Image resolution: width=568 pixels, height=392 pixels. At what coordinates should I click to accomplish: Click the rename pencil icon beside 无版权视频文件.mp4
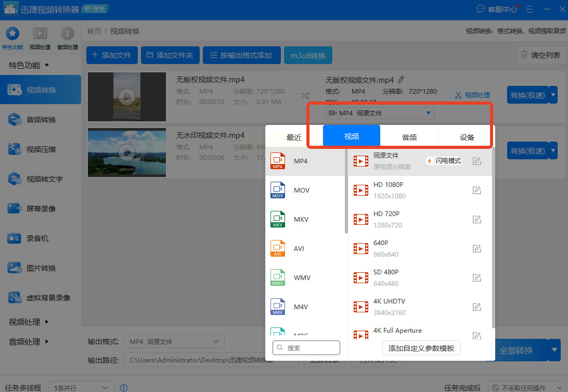401,80
